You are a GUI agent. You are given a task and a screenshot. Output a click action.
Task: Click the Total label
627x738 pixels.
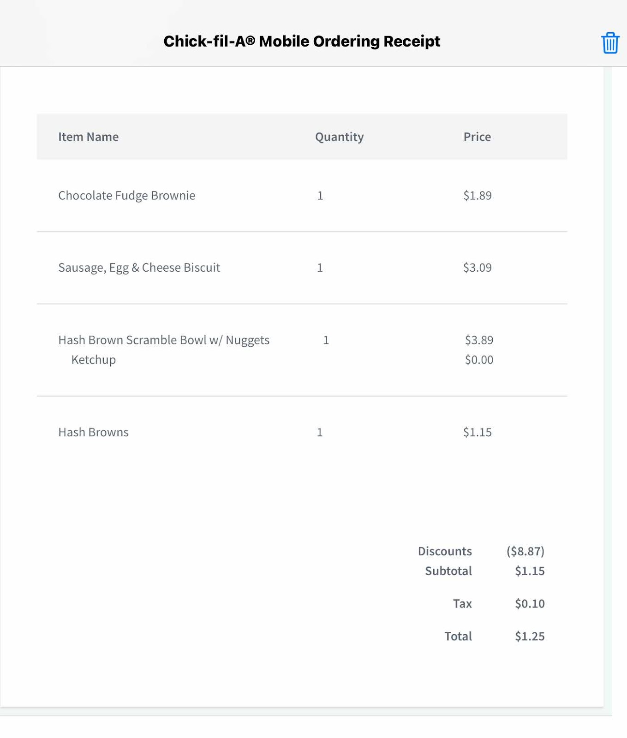(458, 637)
